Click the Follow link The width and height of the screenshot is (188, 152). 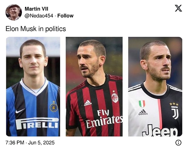[x=65, y=16]
